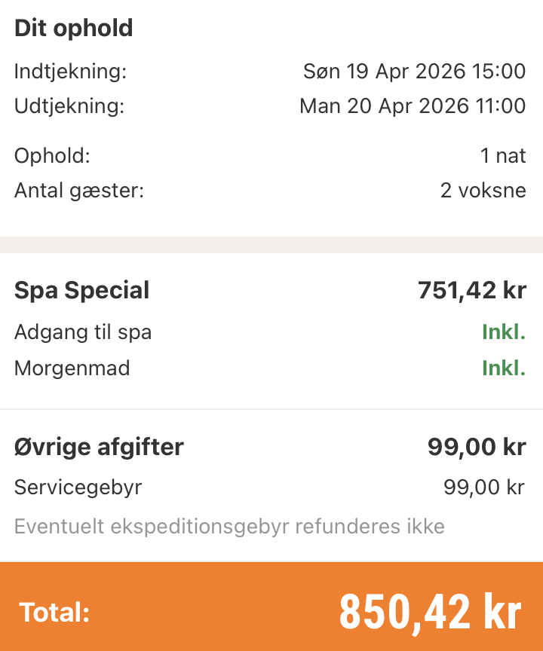Click the "1 nat" stay length
Viewport: 543px width, 651px height.
tap(502, 156)
